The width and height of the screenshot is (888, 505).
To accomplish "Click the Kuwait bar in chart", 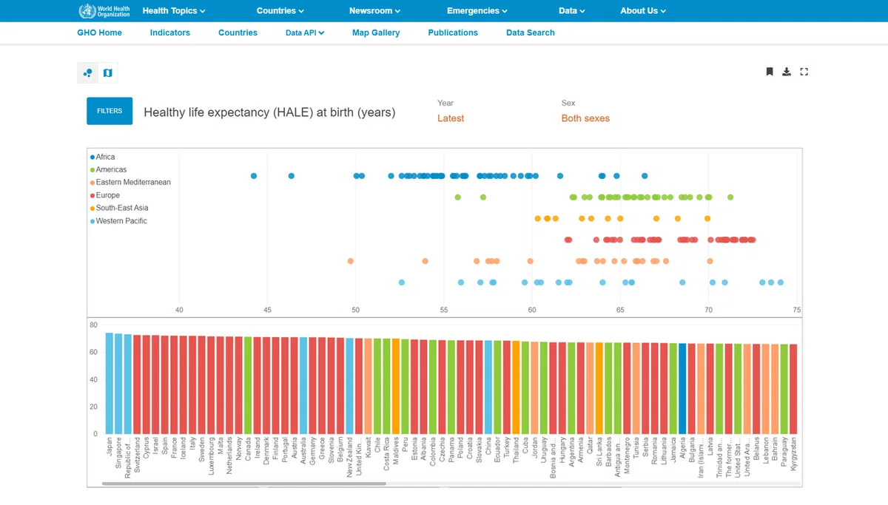I will click(x=368, y=386).
